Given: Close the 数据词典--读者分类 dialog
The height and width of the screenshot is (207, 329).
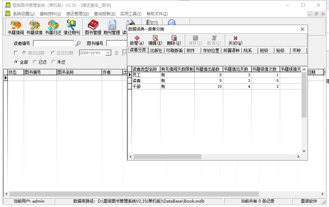Looking at the screenshot, I should [302, 29].
